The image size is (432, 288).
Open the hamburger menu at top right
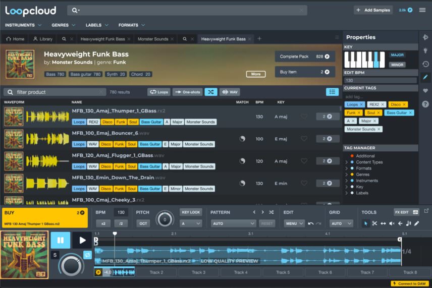pos(422,10)
